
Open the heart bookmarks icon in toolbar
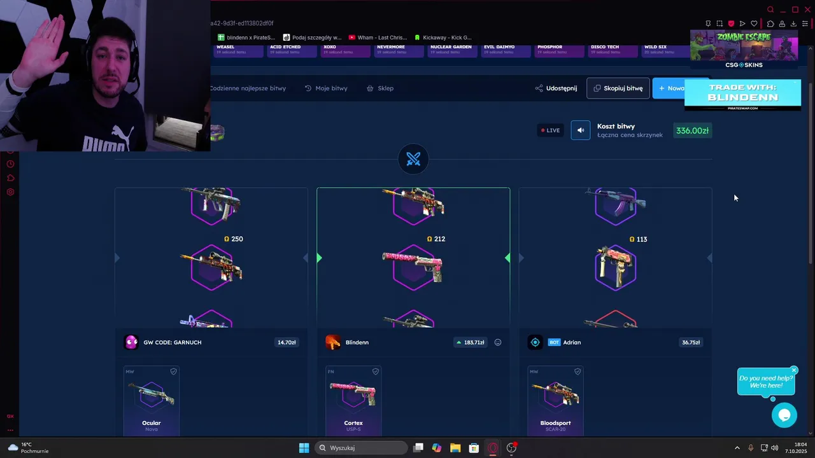tap(755, 24)
